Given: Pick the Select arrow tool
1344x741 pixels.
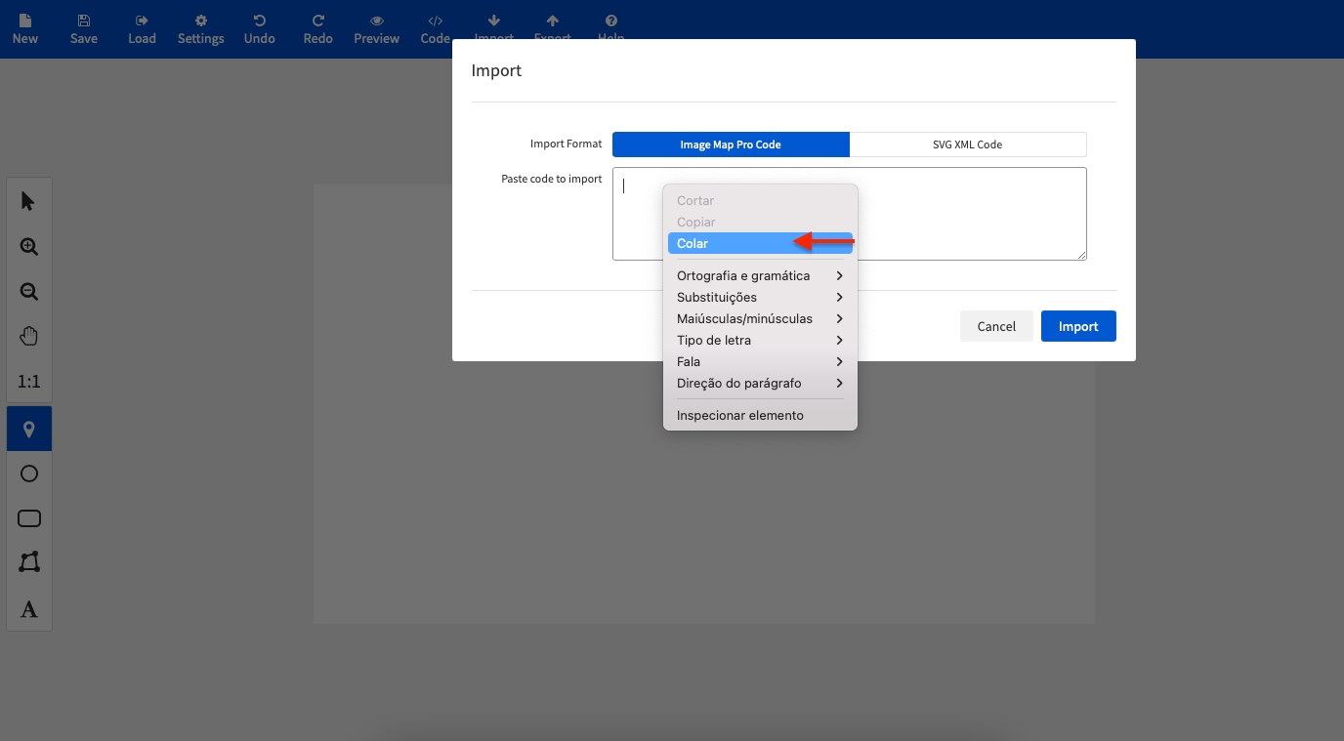Looking at the screenshot, I should tap(29, 201).
